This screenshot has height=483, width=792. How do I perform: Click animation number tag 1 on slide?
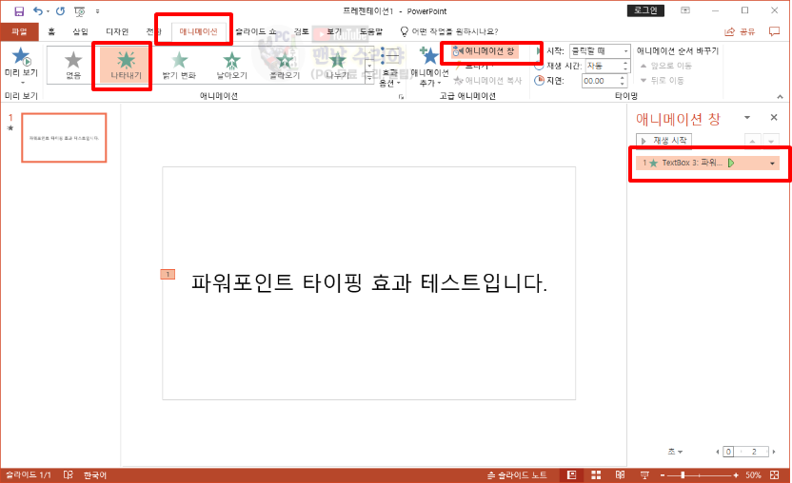pos(168,275)
